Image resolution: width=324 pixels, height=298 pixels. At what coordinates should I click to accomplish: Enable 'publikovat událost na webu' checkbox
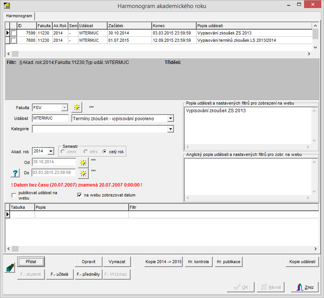14,196
